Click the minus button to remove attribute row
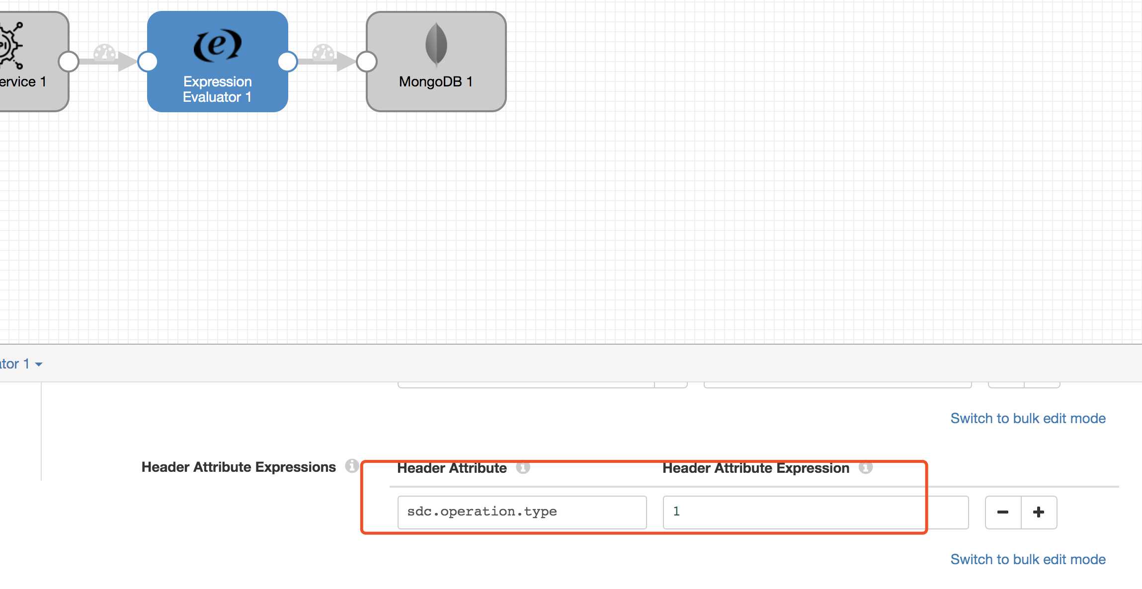Screen dimensions: 1142x589 tap(1003, 512)
